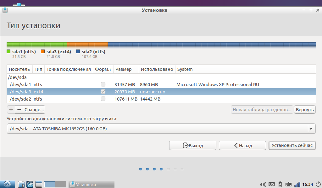Click the US keyboard layout indicator
The width and height of the screenshot is (322, 188).
[x=271, y=184]
